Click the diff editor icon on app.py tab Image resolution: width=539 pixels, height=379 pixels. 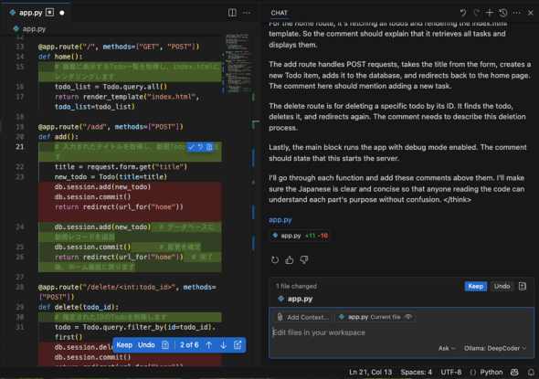tap(50, 13)
